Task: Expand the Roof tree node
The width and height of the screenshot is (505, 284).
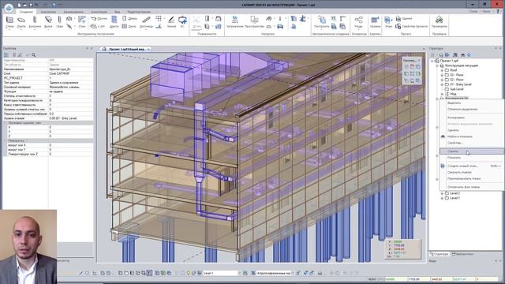Action: pos(442,70)
